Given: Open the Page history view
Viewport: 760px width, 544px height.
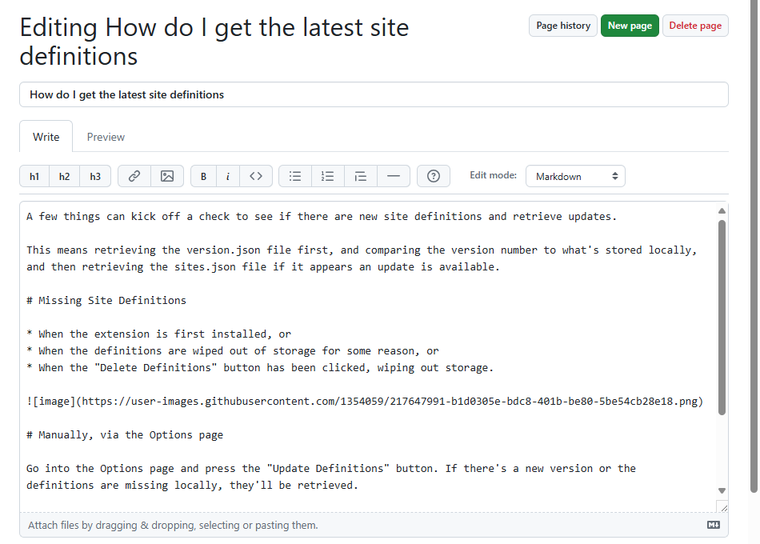Looking at the screenshot, I should [563, 26].
